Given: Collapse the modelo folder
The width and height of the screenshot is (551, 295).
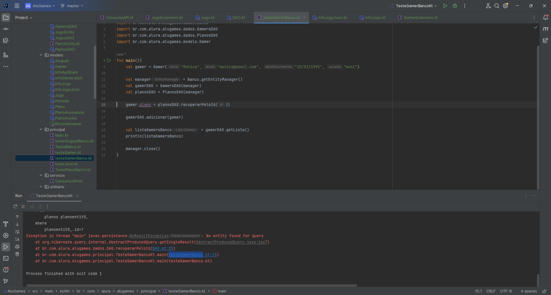Looking at the screenshot, I should click(x=41, y=55).
